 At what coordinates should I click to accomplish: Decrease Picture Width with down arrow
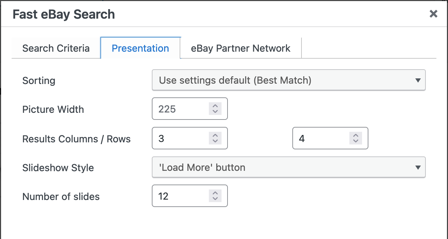215,112
